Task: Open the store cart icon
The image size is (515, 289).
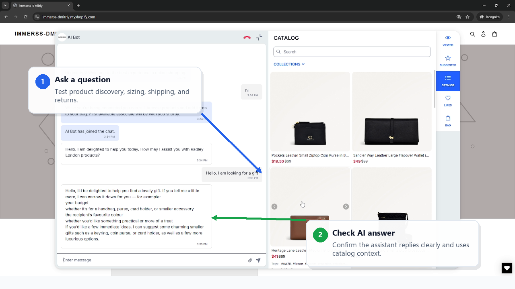Action: pos(494,34)
